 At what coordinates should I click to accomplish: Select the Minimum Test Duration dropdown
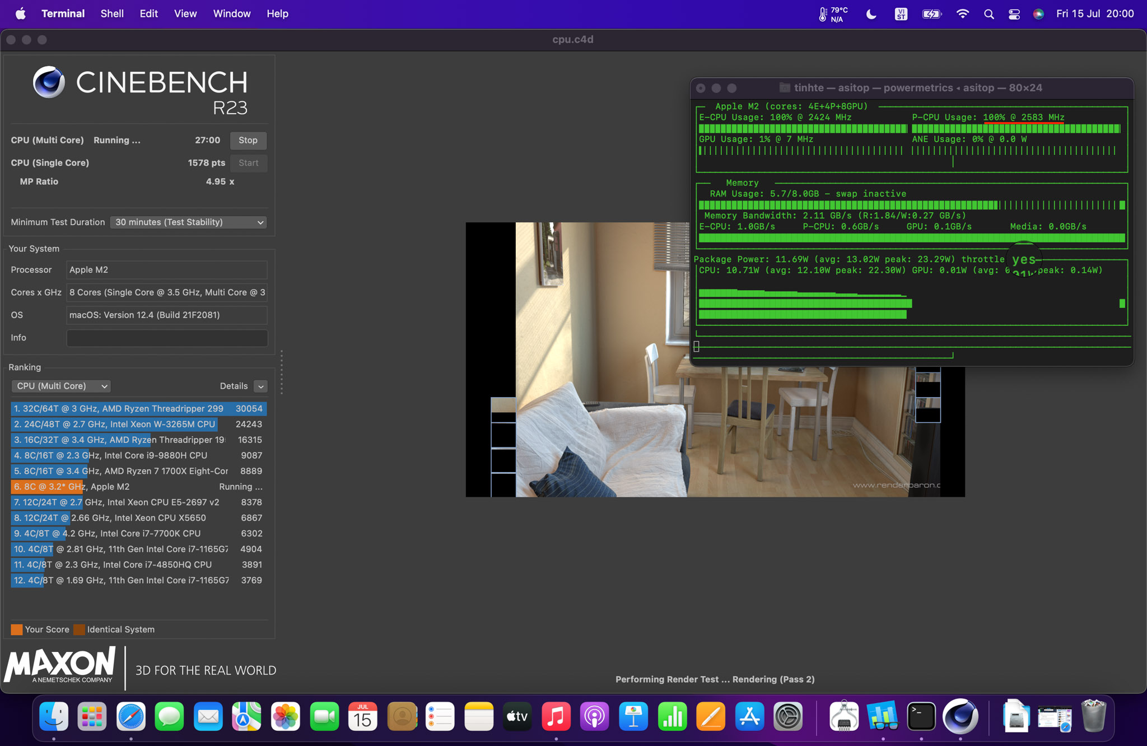point(188,222)
